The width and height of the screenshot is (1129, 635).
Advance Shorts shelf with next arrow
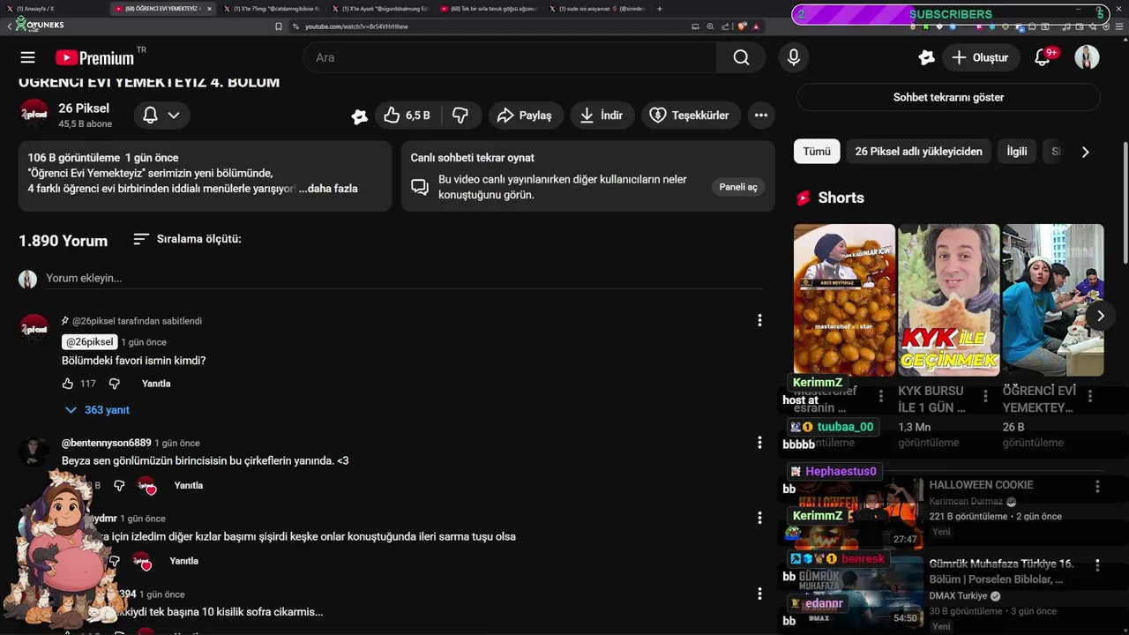(x=1100, y=316)
